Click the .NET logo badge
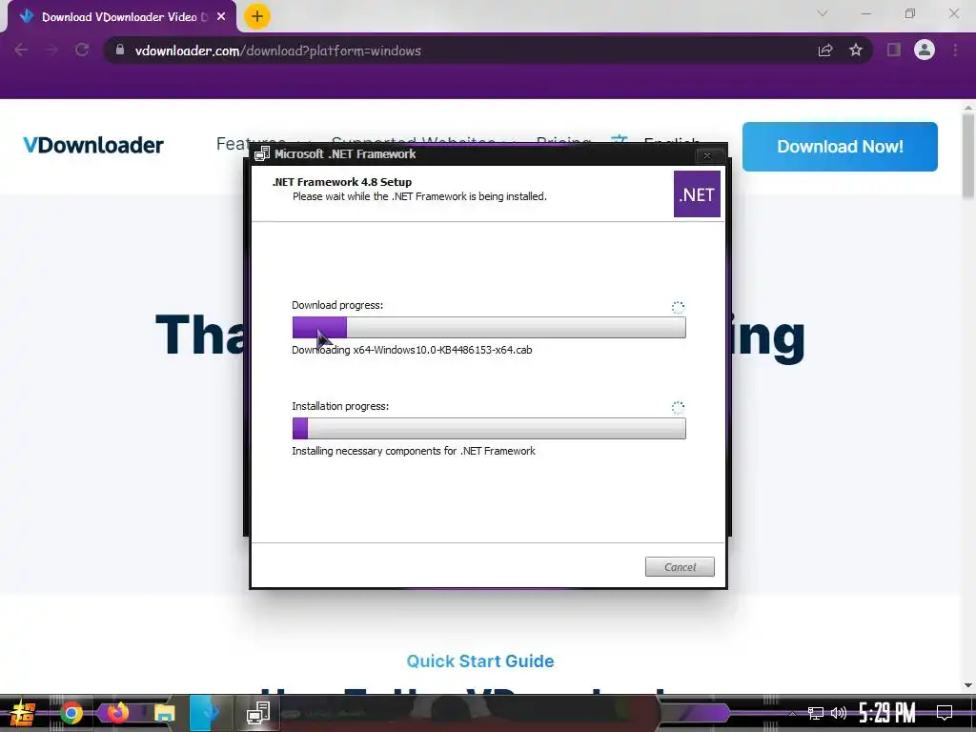The image size is (976, 732). [697, 194]
